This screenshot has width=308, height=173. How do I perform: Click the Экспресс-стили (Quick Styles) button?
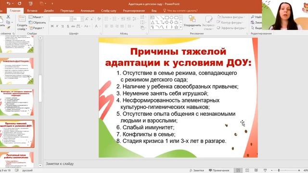click(208, 23)
